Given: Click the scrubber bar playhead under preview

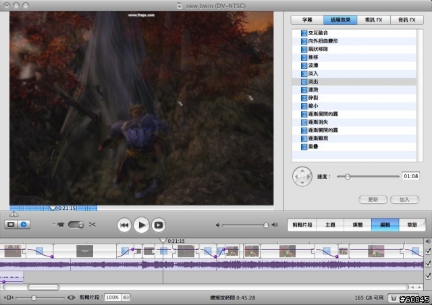Looking at the screenshot, I should click(x=53, y=209).
